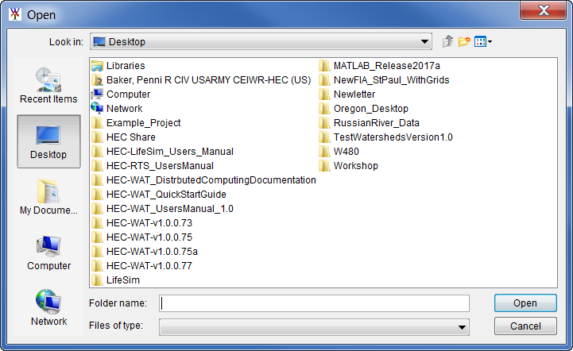Select the HEC-WAT-v1.0.0.75 folder name
573x351 pixels.
(149, 237)
